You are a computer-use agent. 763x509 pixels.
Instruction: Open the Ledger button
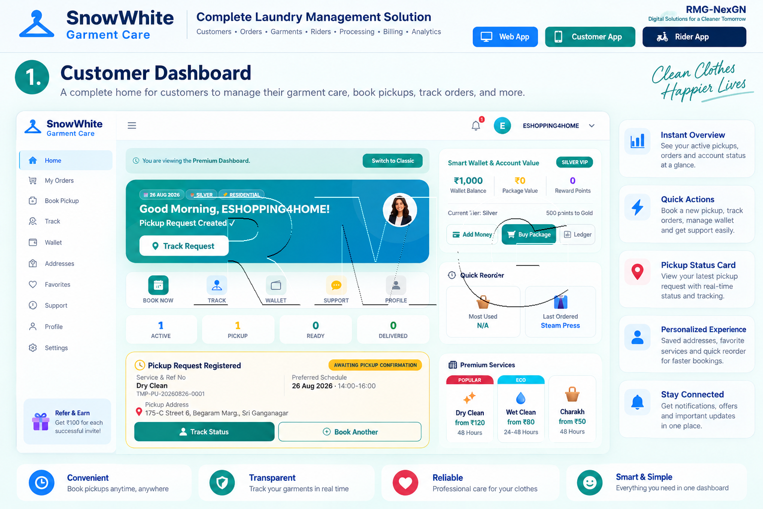577,235
